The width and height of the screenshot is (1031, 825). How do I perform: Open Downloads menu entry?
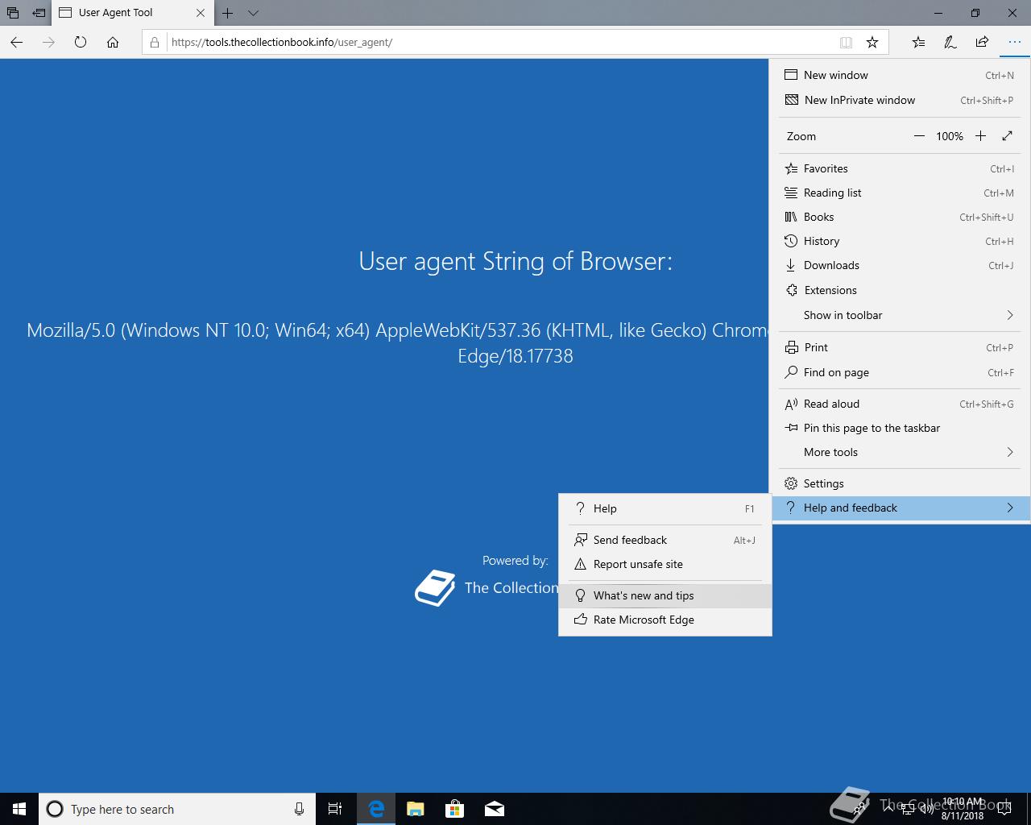[x=900, y=265]
